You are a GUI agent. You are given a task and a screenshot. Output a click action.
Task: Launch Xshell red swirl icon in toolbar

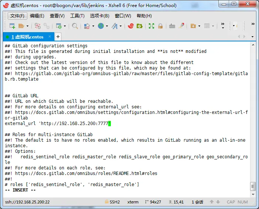pos(131,26)
